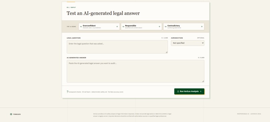Click the arrow icon on Contradictory card
The height and width of the screenshot is (122, 270).
[x=202, y=26]
